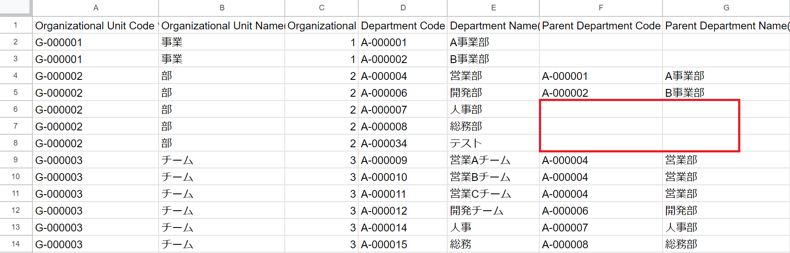Click empty cell G8 in red box

[700, 143]
